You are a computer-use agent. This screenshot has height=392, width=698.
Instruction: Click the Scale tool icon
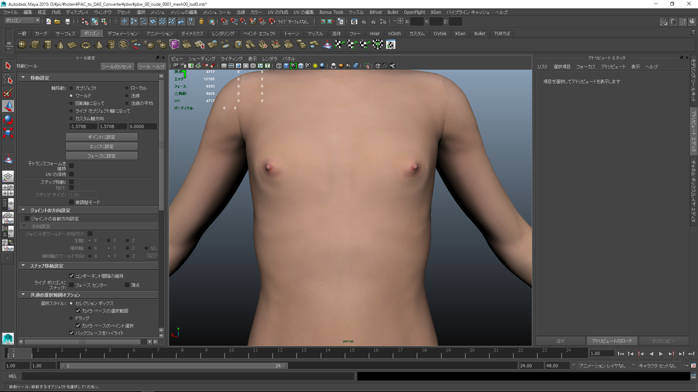pos(8,132)
